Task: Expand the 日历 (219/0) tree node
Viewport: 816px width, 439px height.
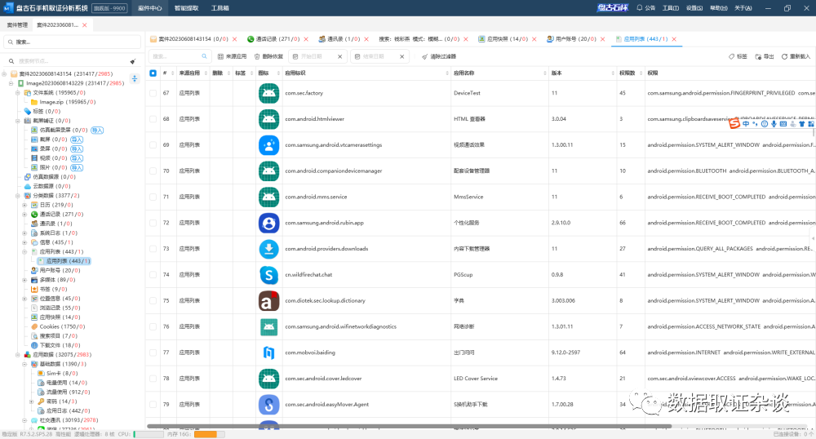Action: (24, 205)
